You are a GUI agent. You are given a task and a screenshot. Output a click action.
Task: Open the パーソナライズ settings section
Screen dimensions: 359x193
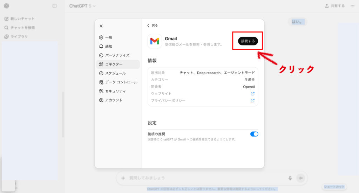click(117, 55)
